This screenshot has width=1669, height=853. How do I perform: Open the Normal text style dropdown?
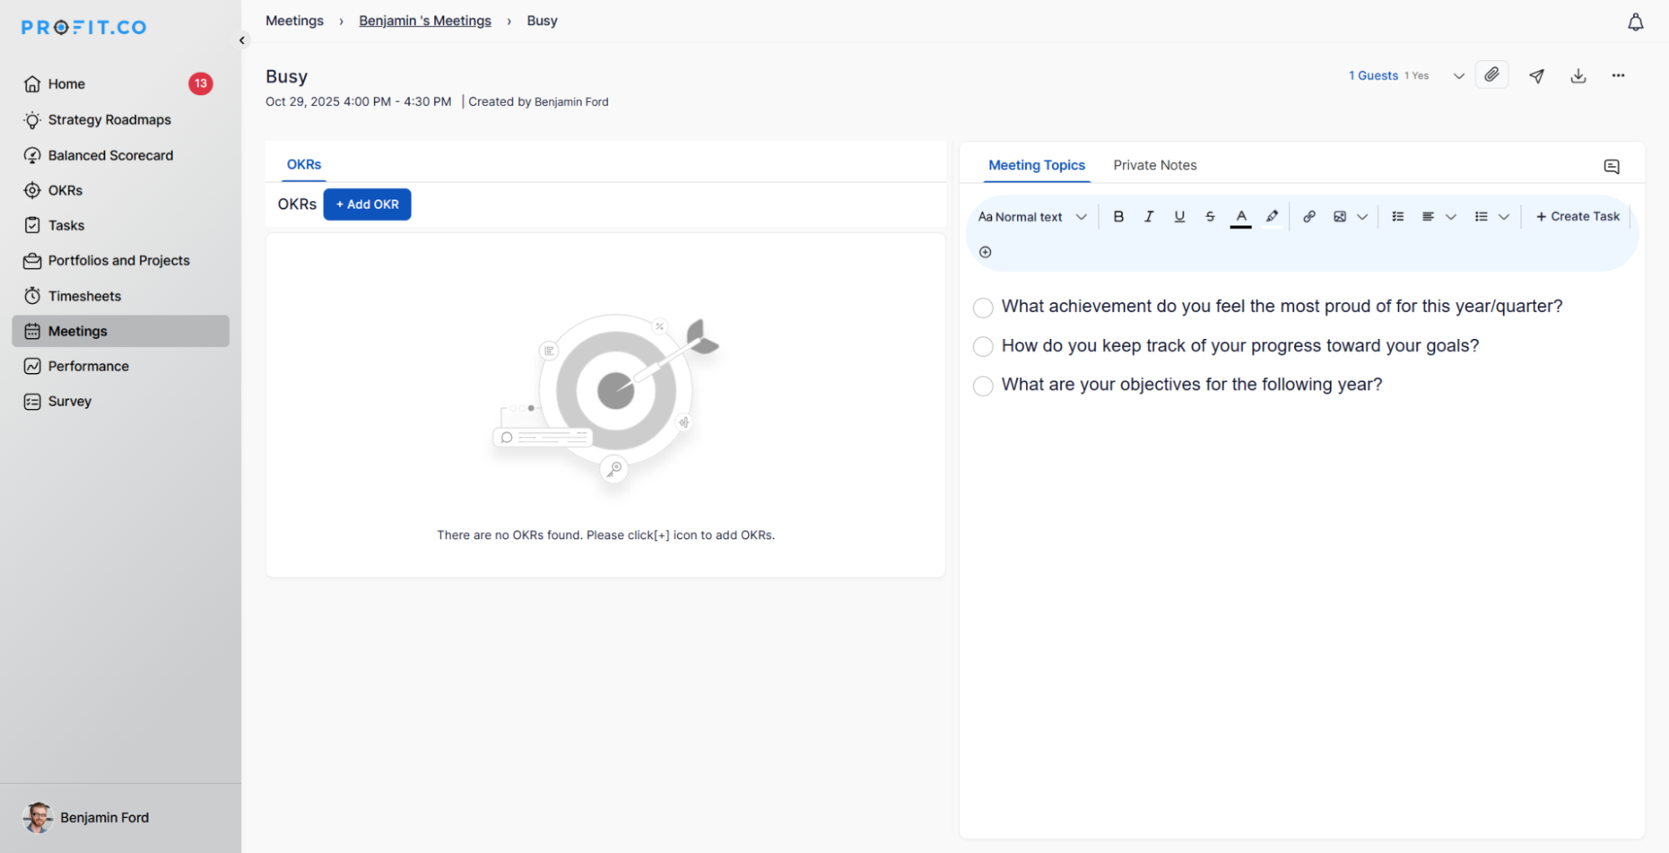[x=1032, y=217]
